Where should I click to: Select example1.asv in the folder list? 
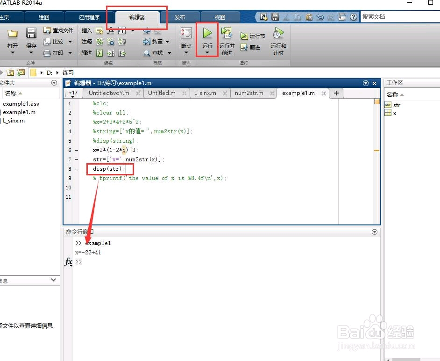pyautogui.click(x=21, y=104)
